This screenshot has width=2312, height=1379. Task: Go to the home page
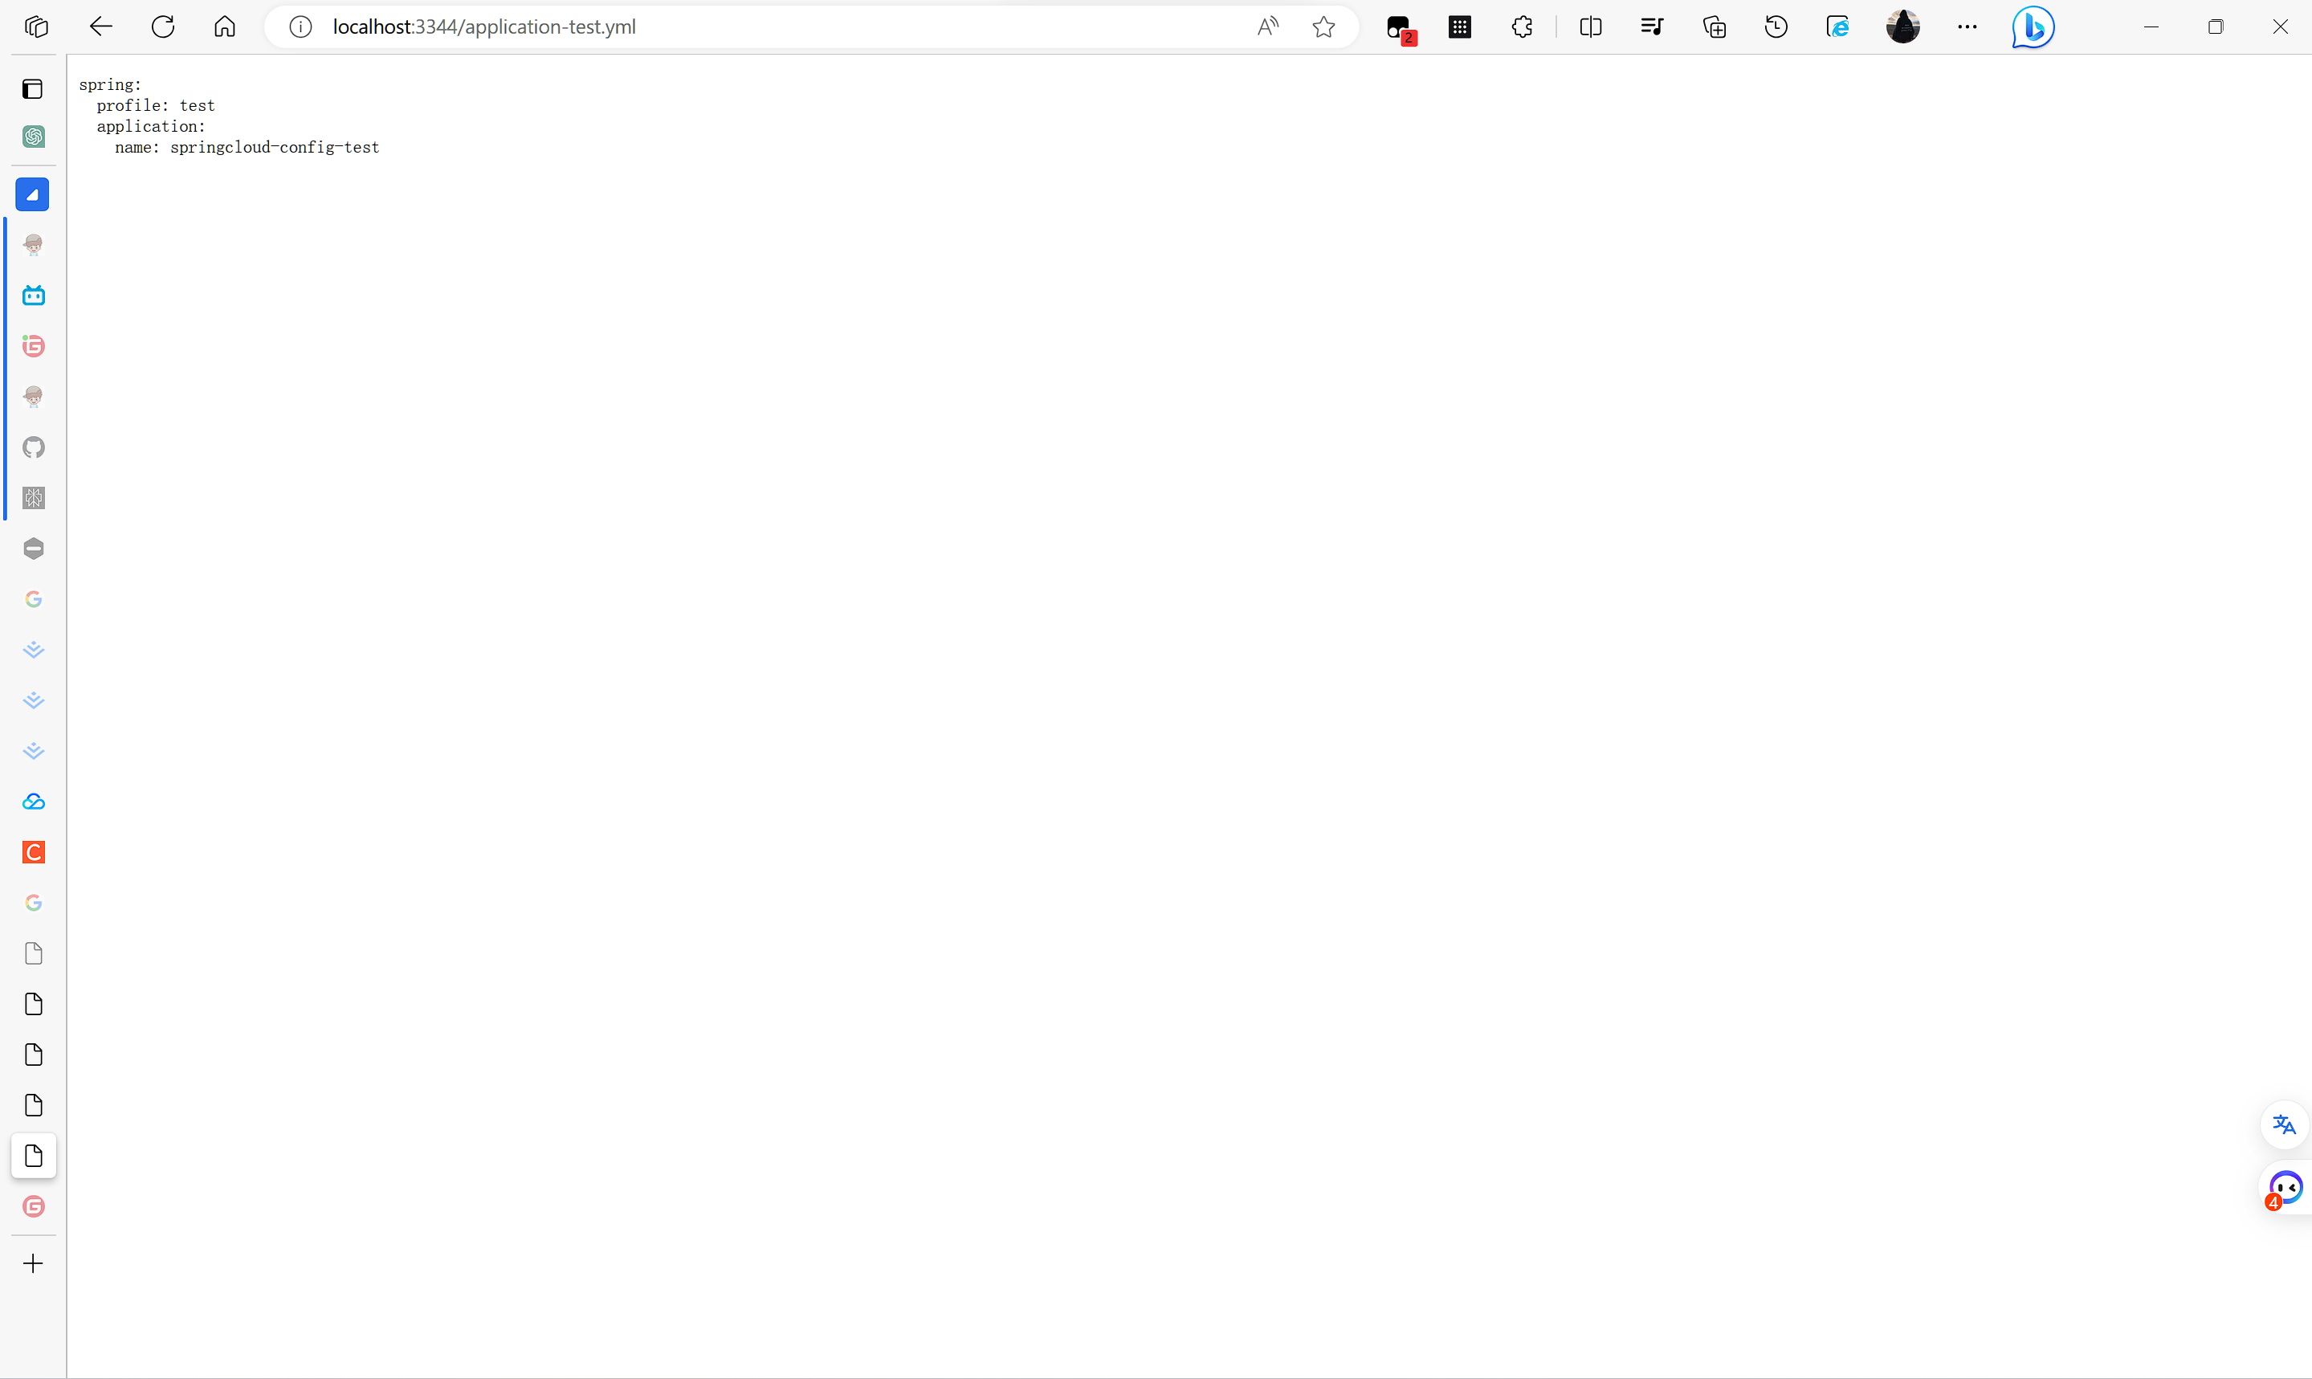click(x=225, y=27)
